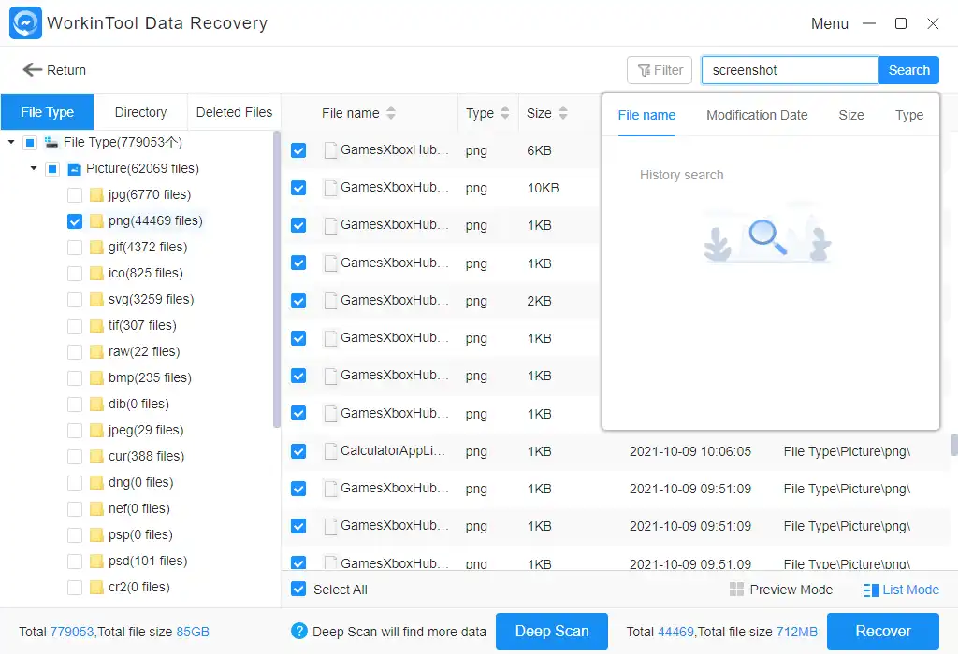
Task: Select the cr2(0 files) tree entry
Action: coord(139,587)
